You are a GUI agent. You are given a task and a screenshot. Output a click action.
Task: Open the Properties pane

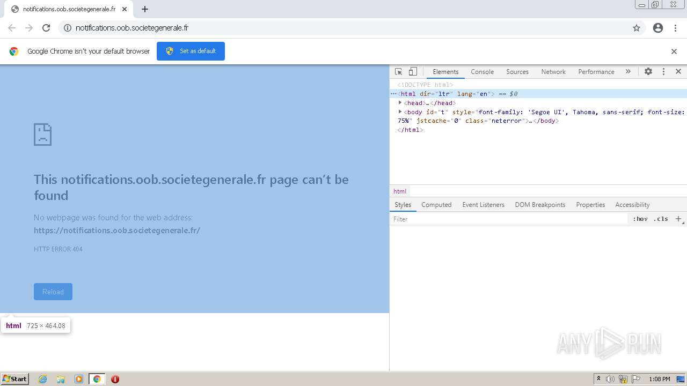(590, 205)
